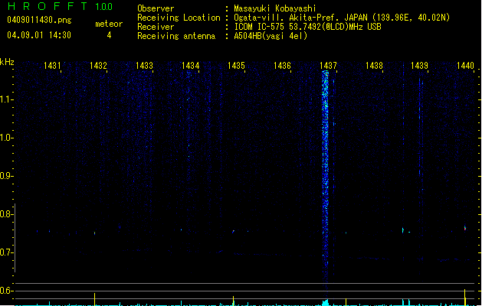Click the meteor count value 4

pos(109,35)
